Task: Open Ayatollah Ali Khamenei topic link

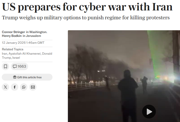Action: [x=25, y=54]
